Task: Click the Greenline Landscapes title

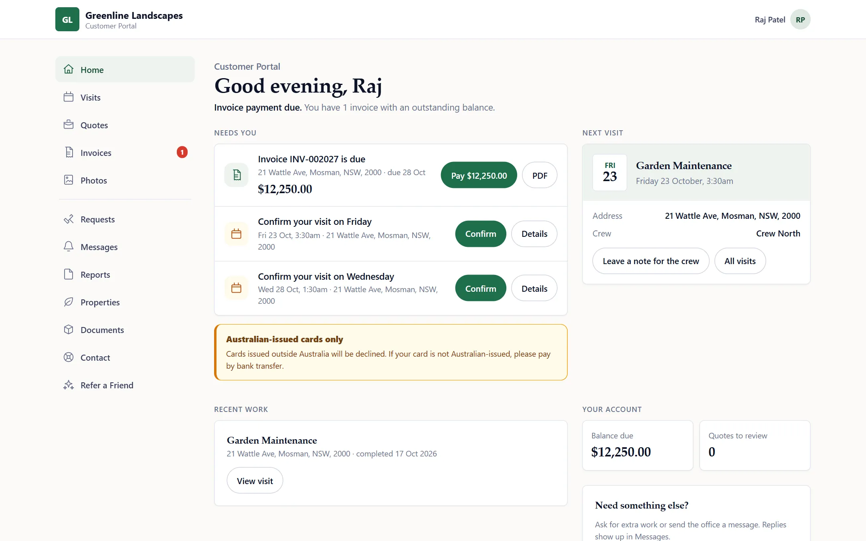Action: [x=134, y=15]
